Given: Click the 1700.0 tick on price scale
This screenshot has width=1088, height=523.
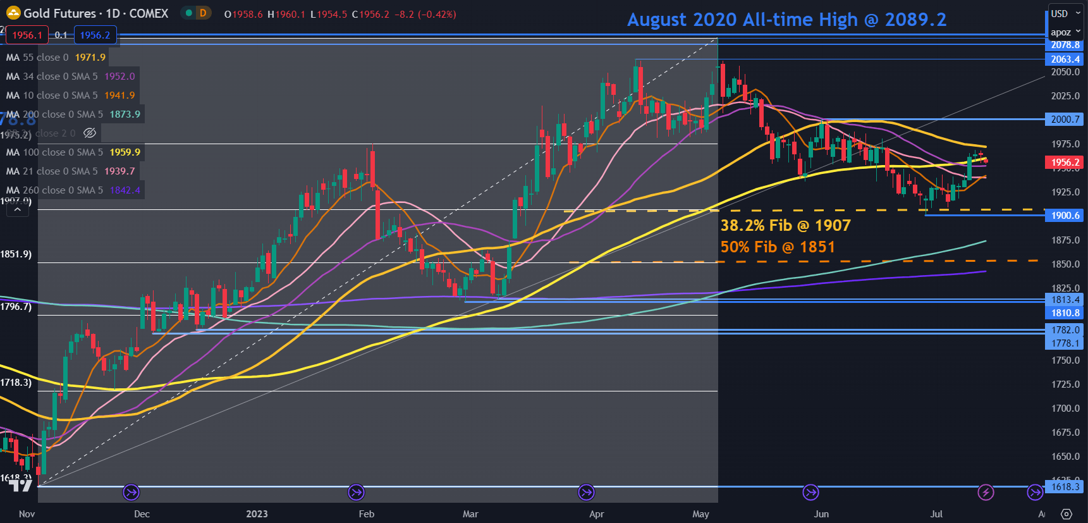Looking at the screenshot, I should [x=1065, y=409].
